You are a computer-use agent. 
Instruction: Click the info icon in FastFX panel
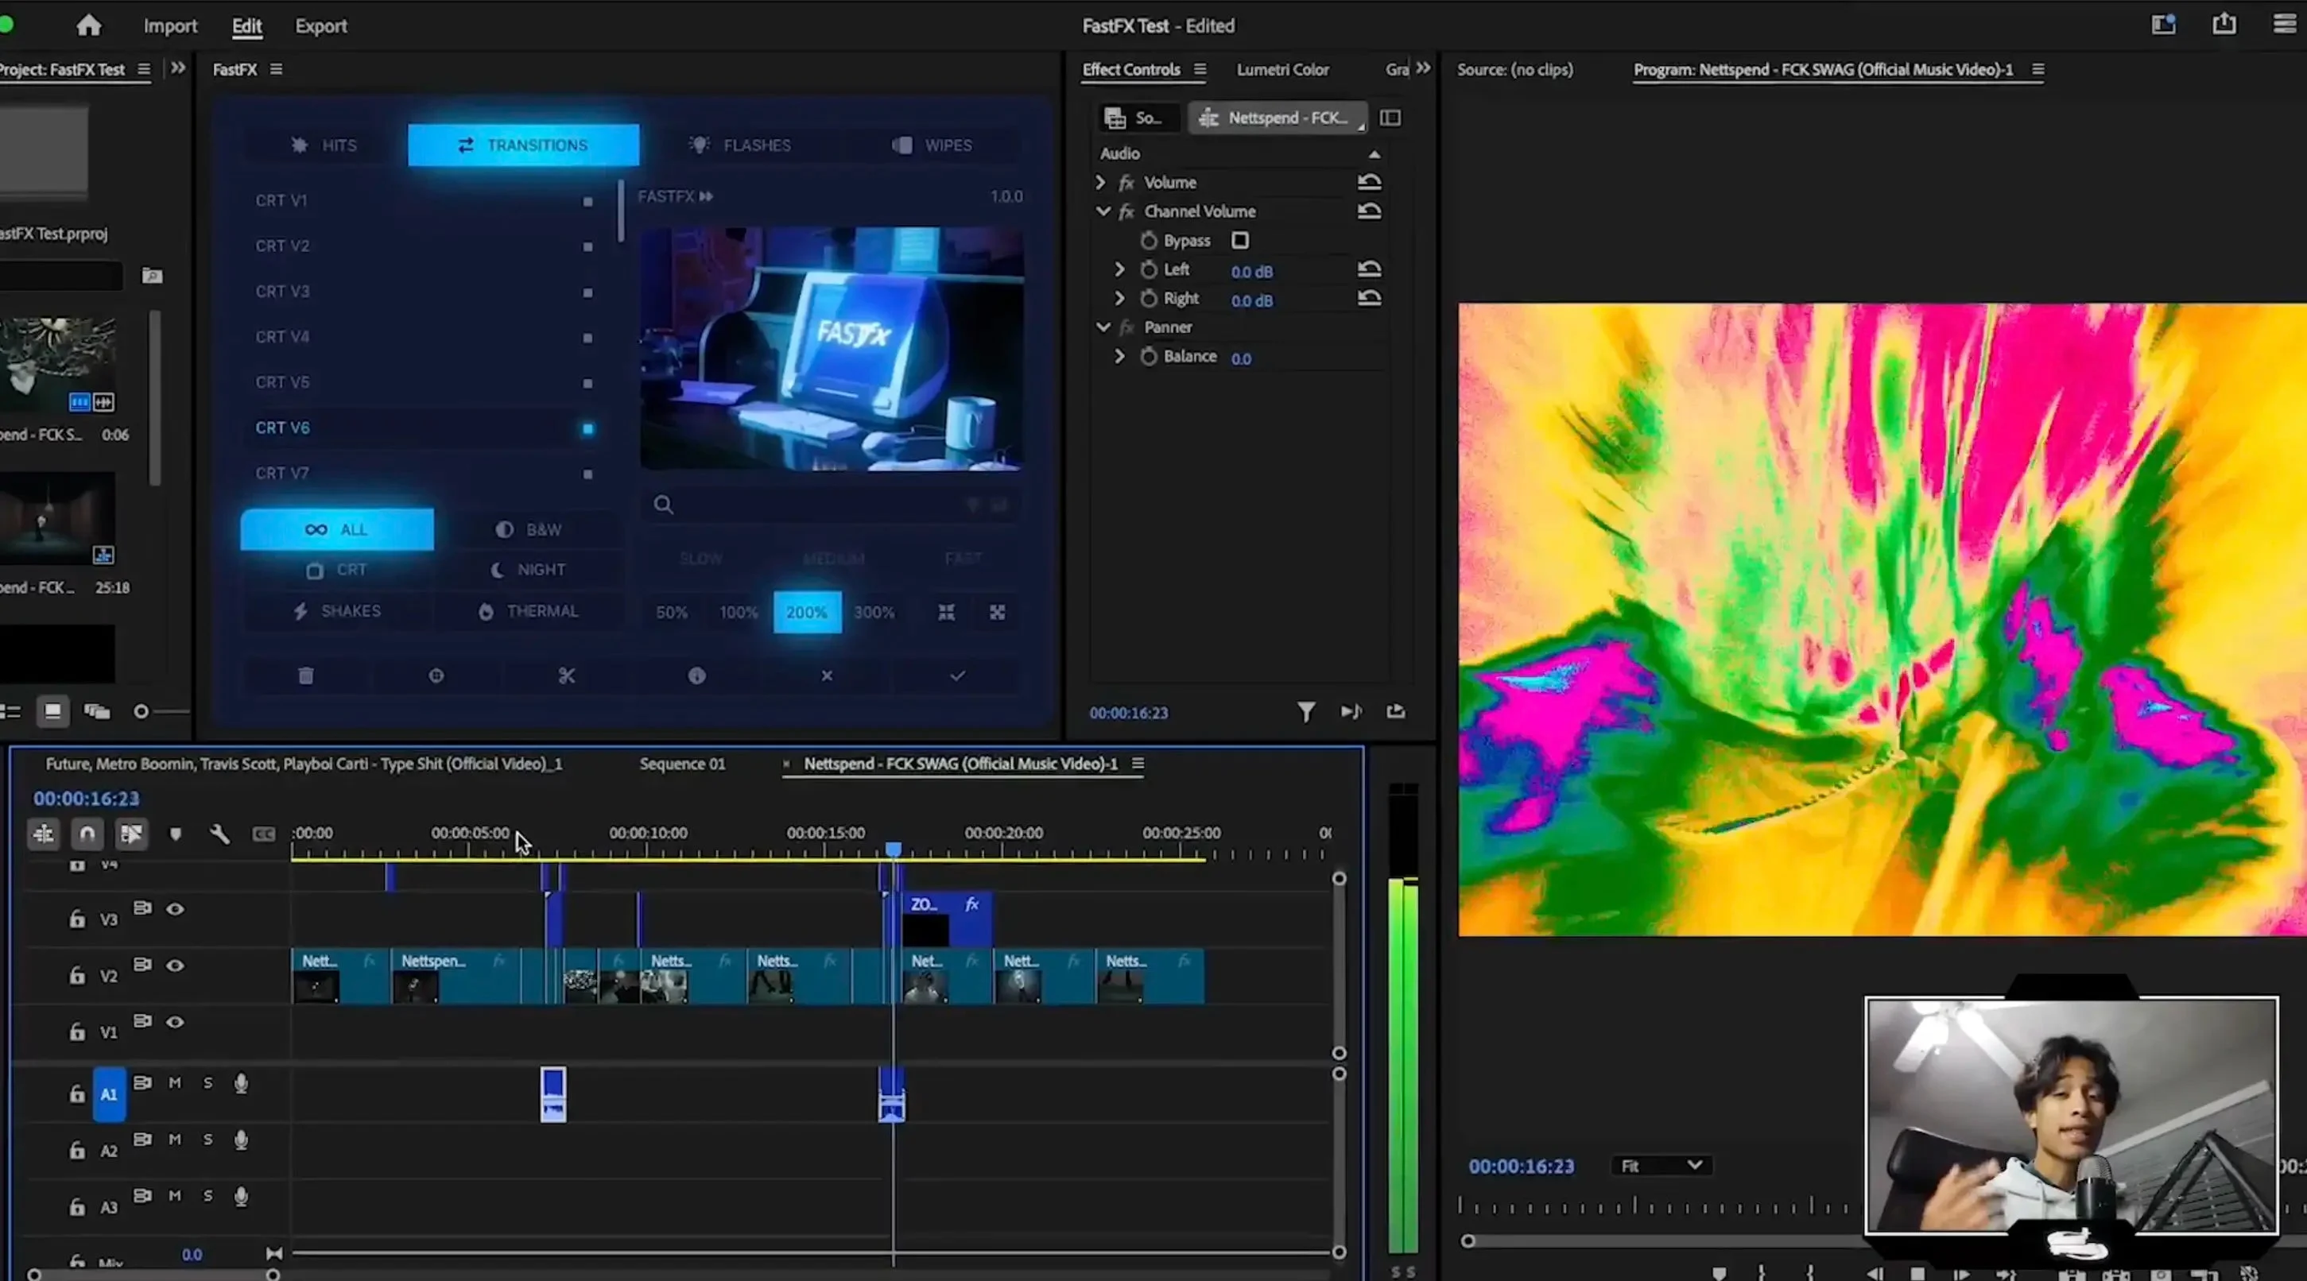click(x=696, y=675)
